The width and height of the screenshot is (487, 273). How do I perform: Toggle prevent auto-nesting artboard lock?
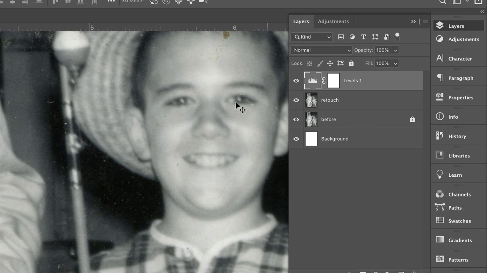(341, 63)
